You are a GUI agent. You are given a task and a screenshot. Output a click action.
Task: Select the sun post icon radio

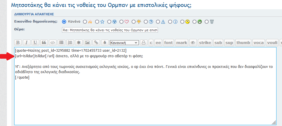tap(133, 22)
